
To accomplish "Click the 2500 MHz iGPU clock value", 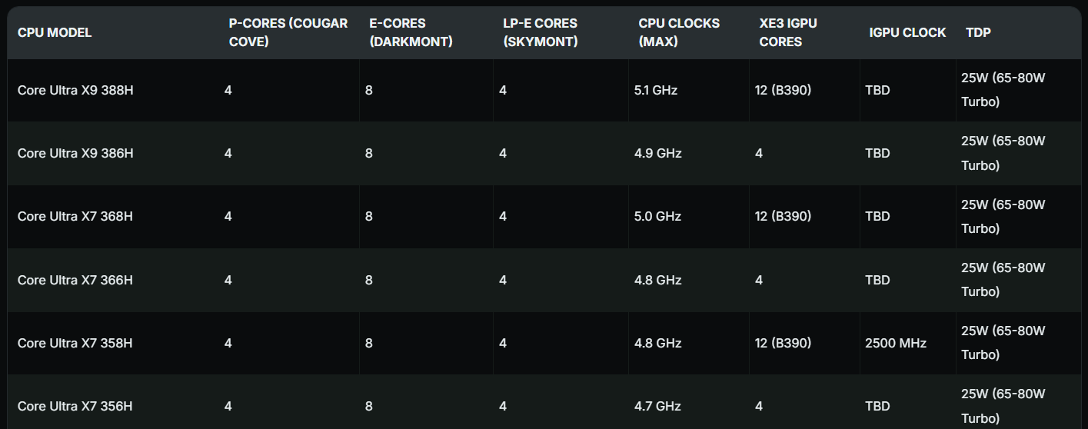I will 896,343.
